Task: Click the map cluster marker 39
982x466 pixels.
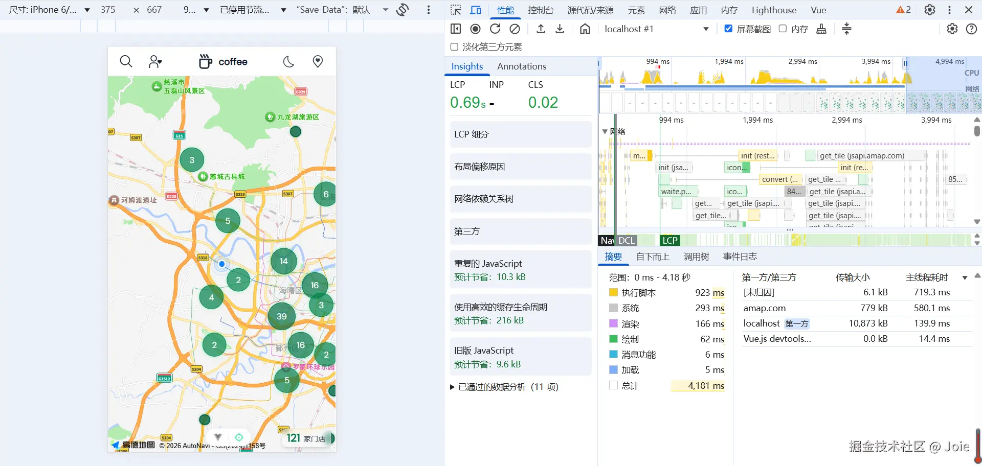Action: [282, 316]
